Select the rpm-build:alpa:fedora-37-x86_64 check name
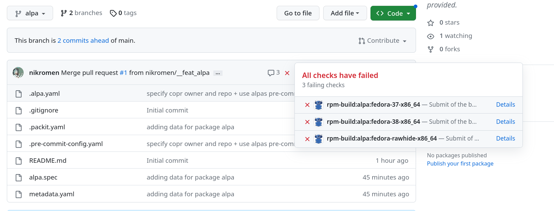Viewport: 554px width, 211px height. coord(373,105)
